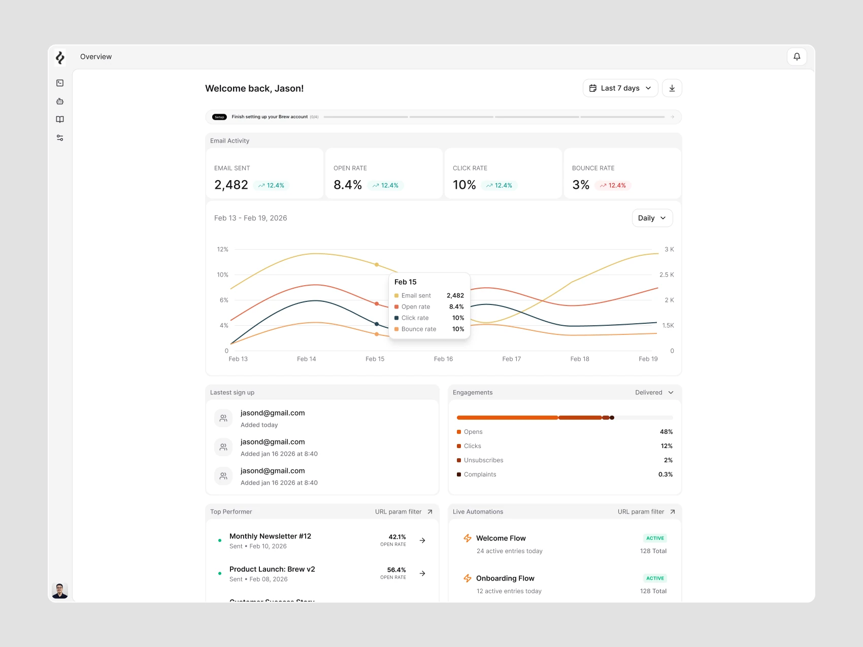Click the Email sent point on Feb 15
The image size is (863, 647).
377,265
